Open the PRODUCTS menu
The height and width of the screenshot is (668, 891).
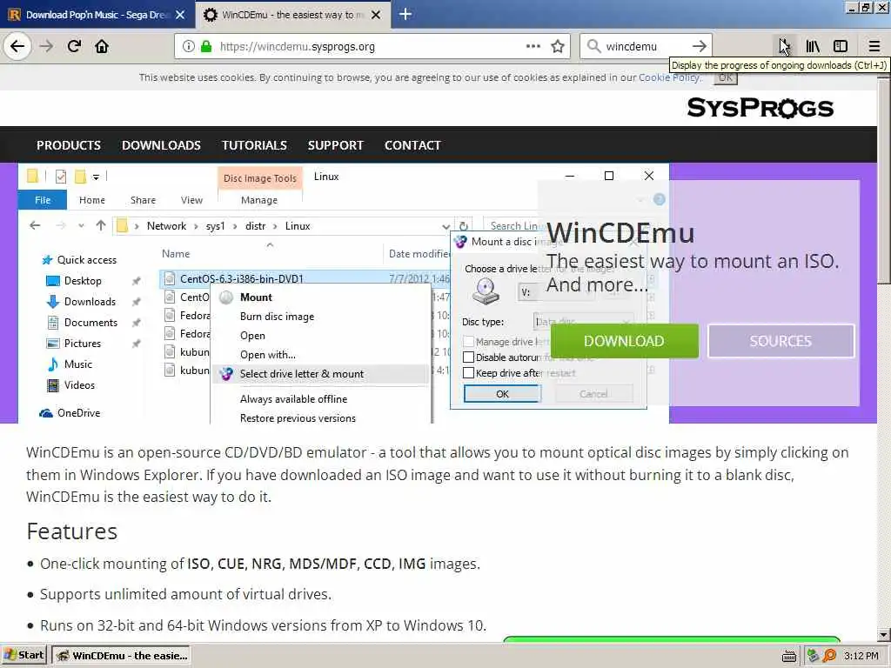(x=69, y=145)
